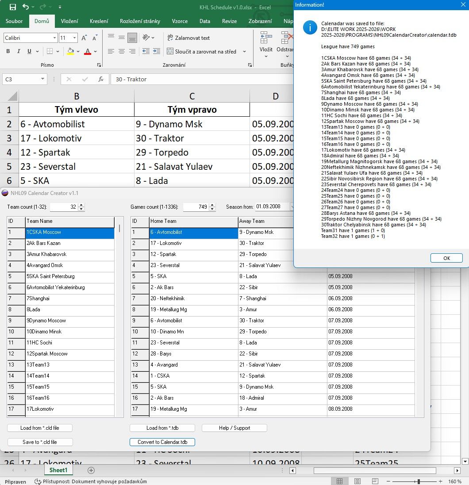Click Save to *.cld file button
Viewport: 469px width, 485px height.
(x=40, y=442)
